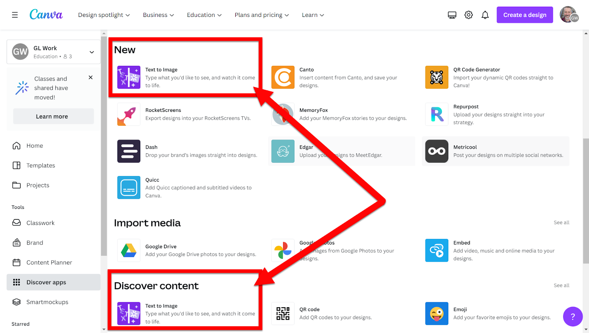Open Projects in the sidebar
The image size is (589, 333).
click(53, 185)
